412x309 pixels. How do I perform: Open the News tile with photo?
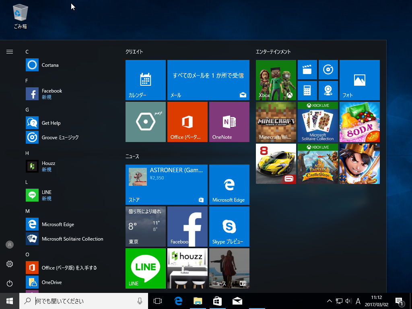click(229, 268)
